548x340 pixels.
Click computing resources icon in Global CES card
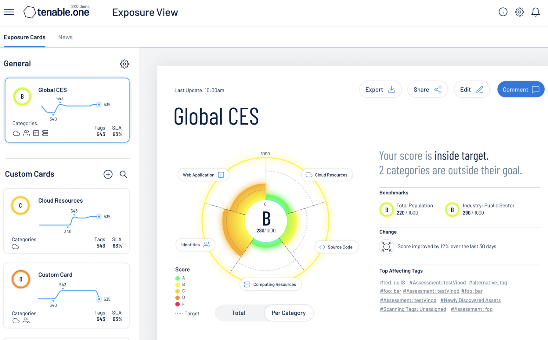tap(45, 133)
